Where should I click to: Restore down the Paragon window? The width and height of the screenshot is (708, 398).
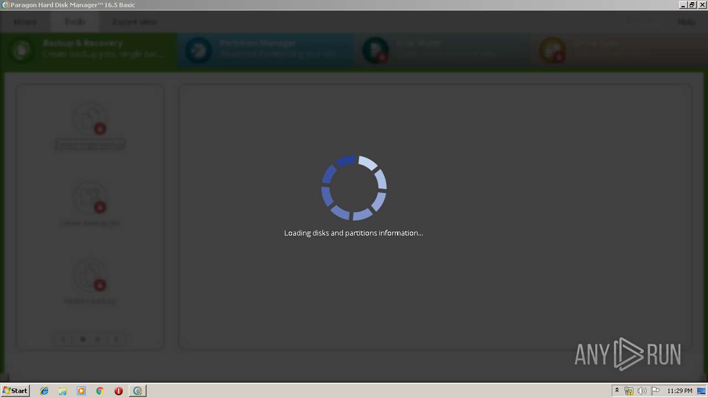pyautogui.click(x=692, y=4)
